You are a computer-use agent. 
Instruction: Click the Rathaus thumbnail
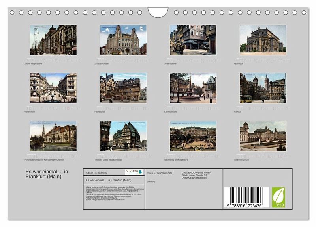click(x=263, y=88)
